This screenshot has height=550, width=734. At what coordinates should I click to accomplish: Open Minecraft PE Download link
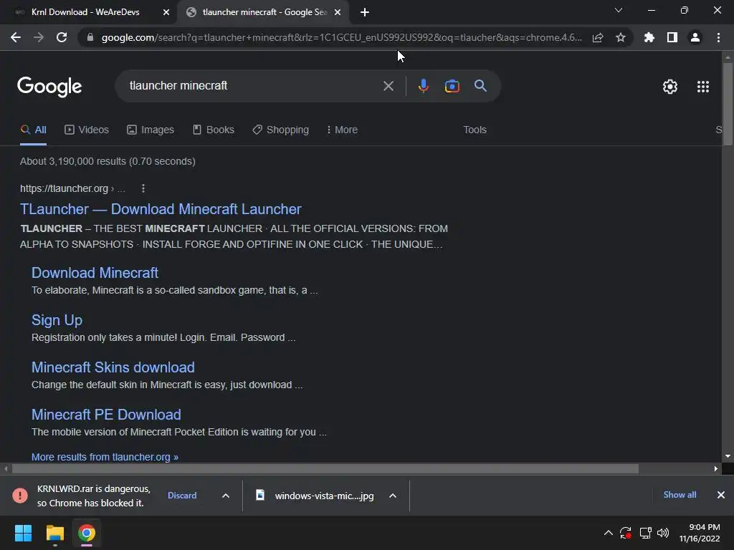pos(106,415)
